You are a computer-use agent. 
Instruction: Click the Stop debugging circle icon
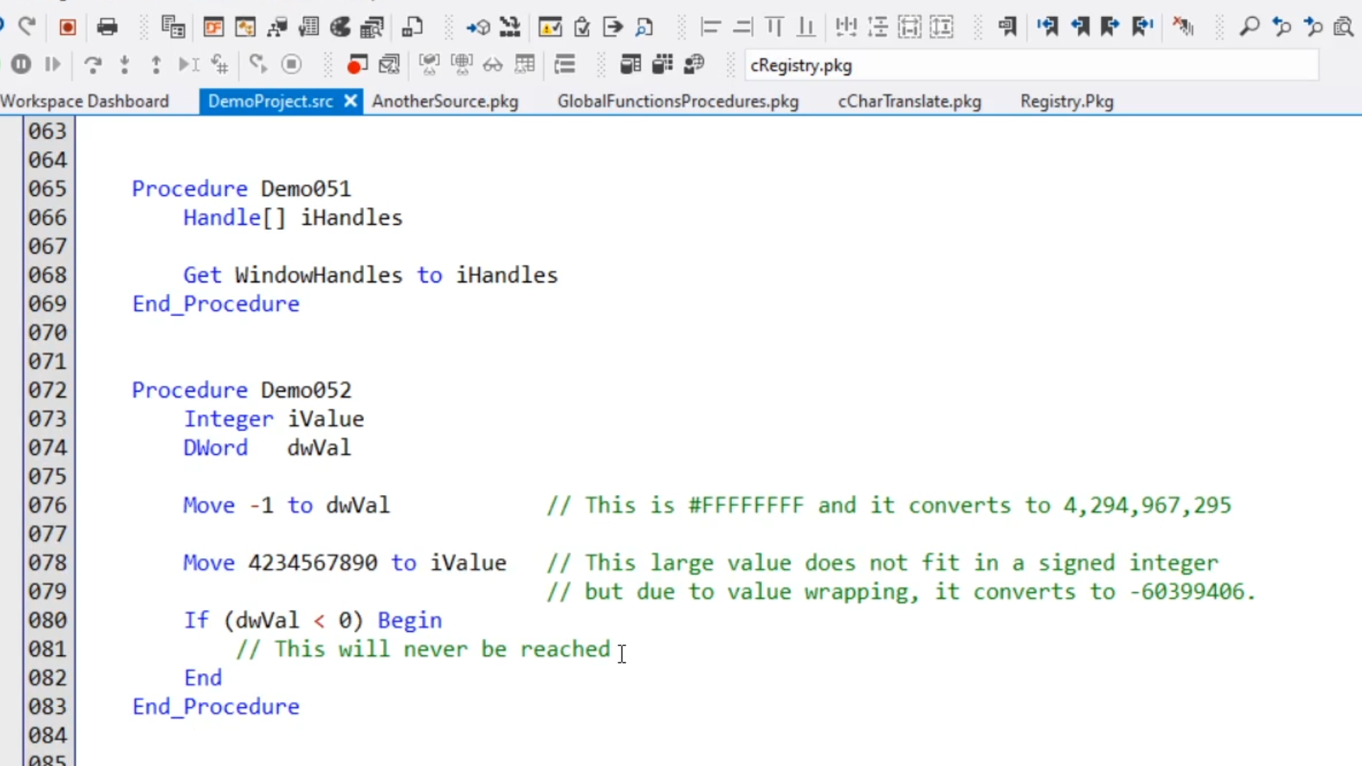click(291, 65)
